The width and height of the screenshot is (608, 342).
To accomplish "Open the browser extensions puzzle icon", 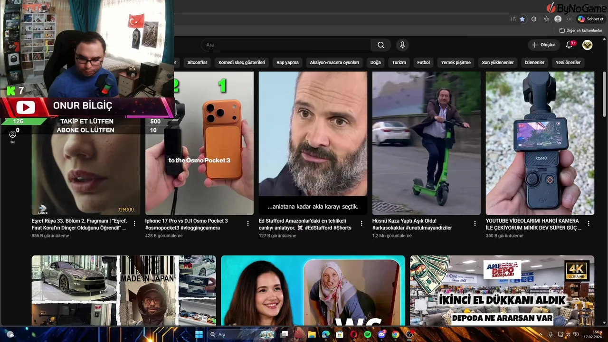I will coord(534,19).
